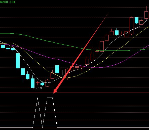149x130 pixels.
Task: Click the large cyan candle near chart top-right
Action: 137,20
